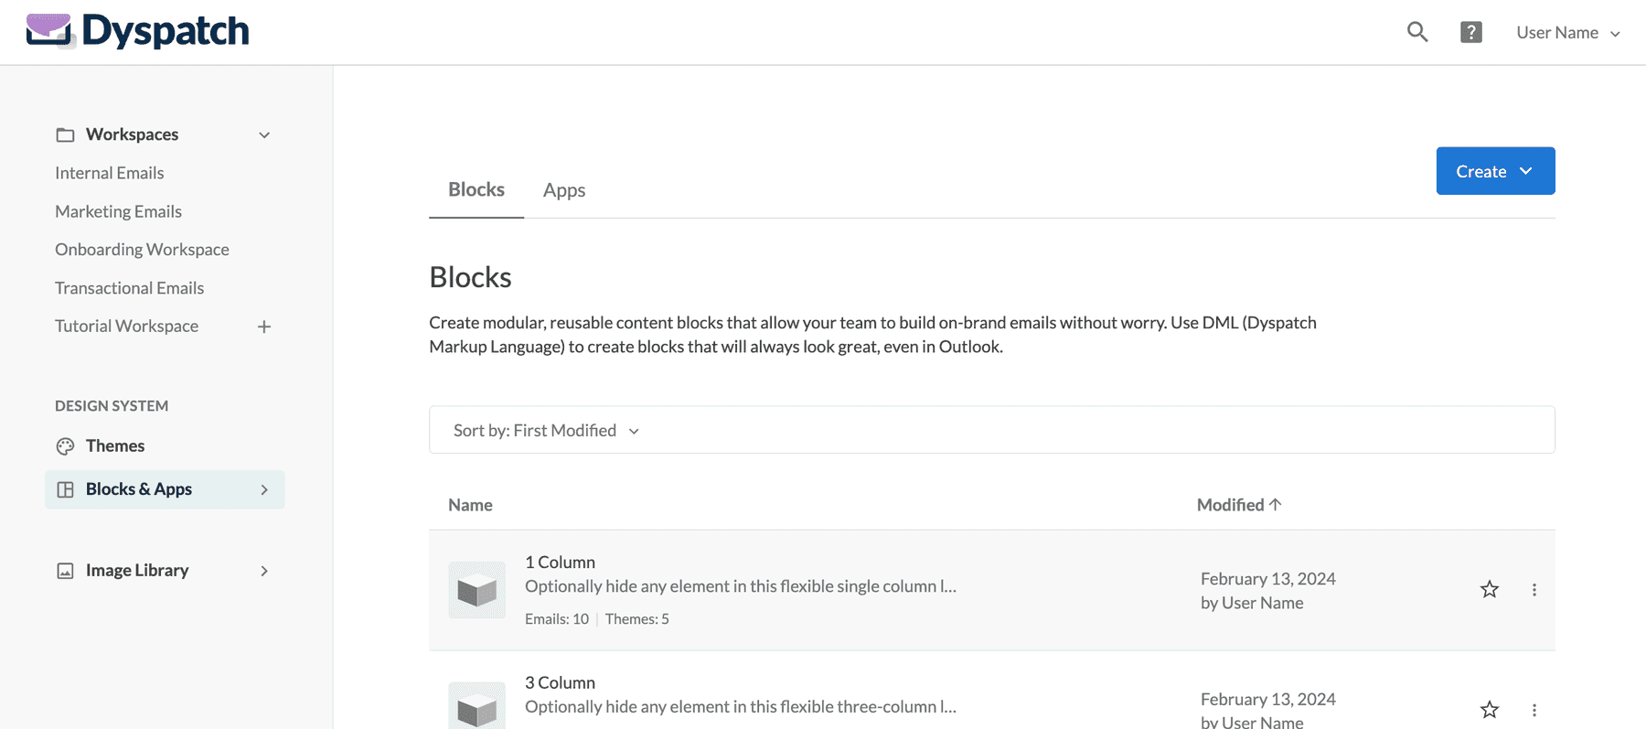The image size is (1646, 729).
Task: Click the help question mark icon
Action: pyautogui.click(x=1470, y=31)
